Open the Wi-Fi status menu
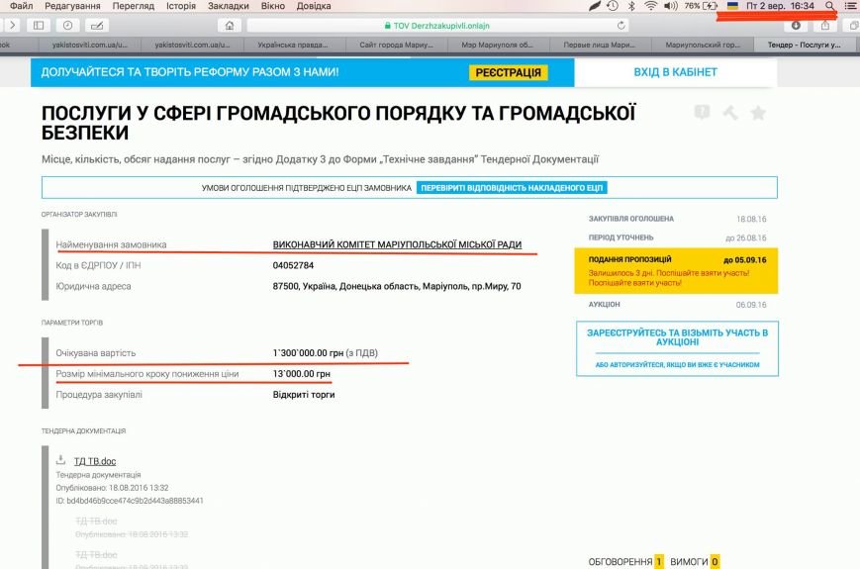The image size is (860, 569). click(650, 6)
